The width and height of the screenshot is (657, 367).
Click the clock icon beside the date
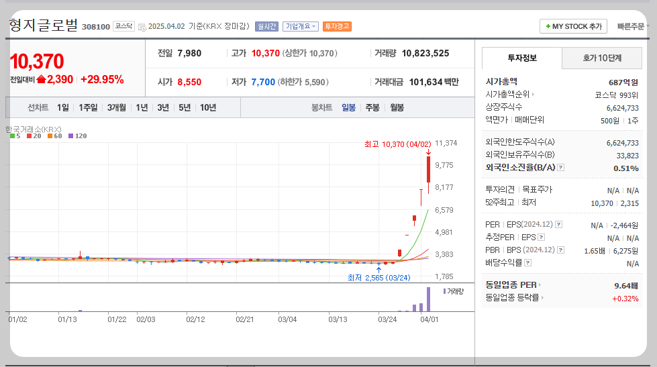click(x=142, y=28)
